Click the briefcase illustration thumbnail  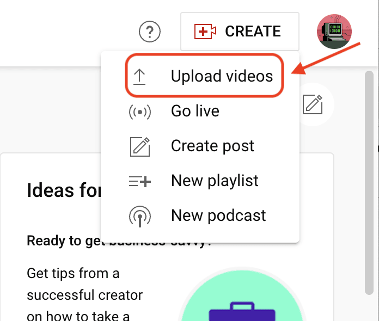242,294
